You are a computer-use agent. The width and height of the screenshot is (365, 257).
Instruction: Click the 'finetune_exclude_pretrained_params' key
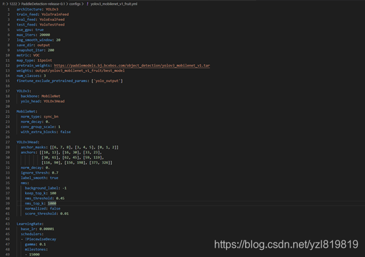click(x=52, y=81)
